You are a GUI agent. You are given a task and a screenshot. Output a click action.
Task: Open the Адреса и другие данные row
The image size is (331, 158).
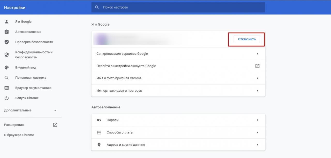[178, 145]
